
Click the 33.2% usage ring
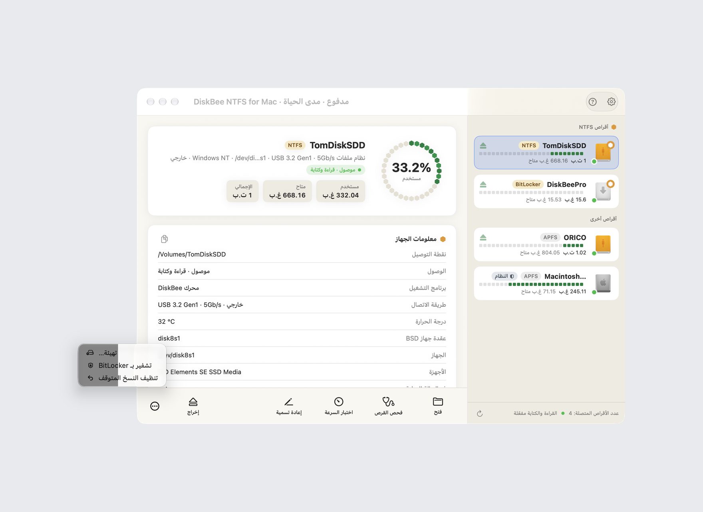[411, 171]
